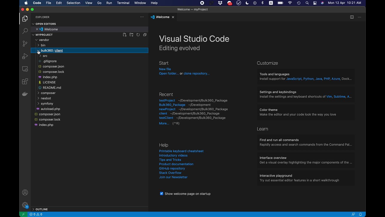The height and width of the screenshot is (217, 385).
Task: Open the .gitignore file
Action: (x=50, y=61)
